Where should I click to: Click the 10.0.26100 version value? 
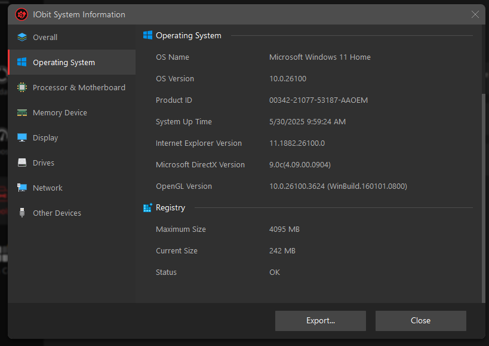288,79
